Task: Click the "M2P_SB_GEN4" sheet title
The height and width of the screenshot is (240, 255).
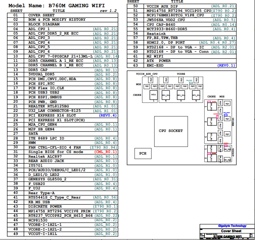Action: [x=41, y=129]
